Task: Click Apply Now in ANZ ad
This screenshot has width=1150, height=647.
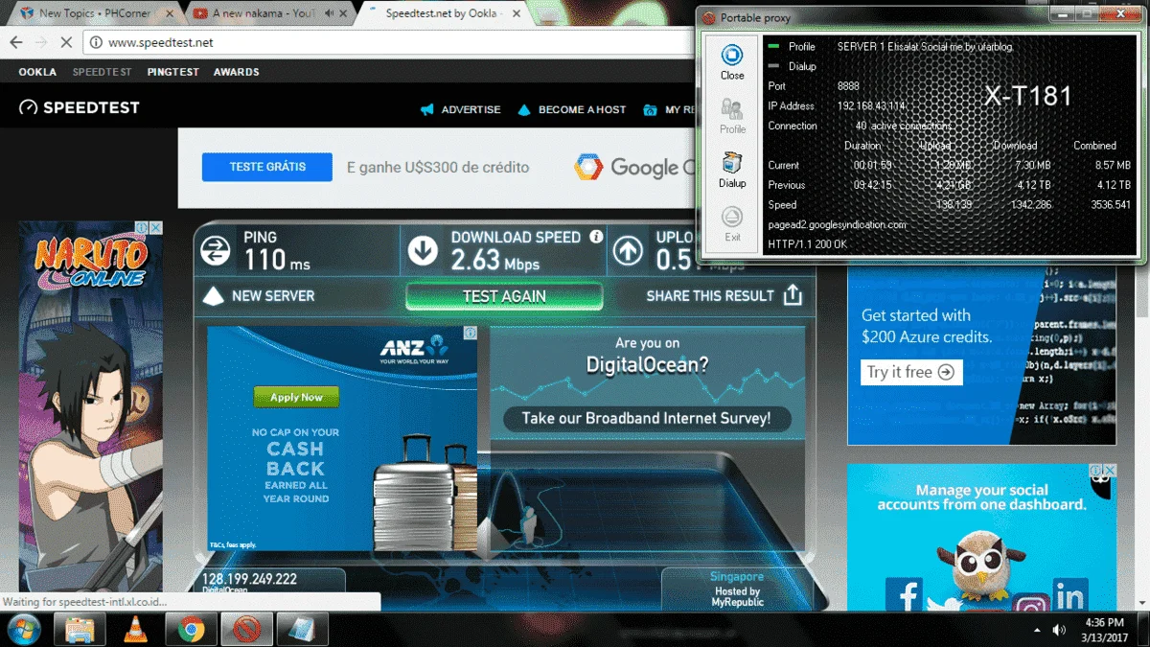Action: (296, 397)
